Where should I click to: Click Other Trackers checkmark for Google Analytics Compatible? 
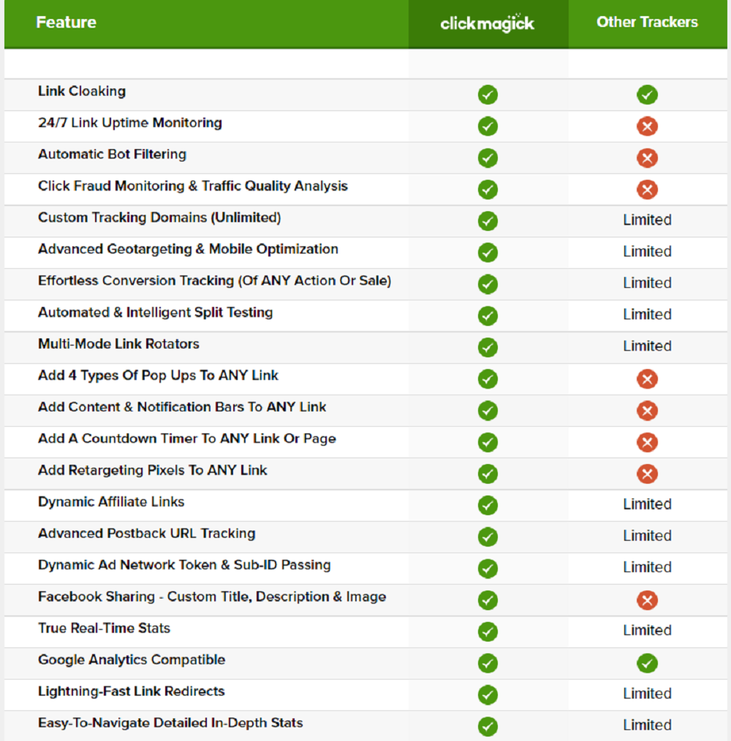pos(647,663)
